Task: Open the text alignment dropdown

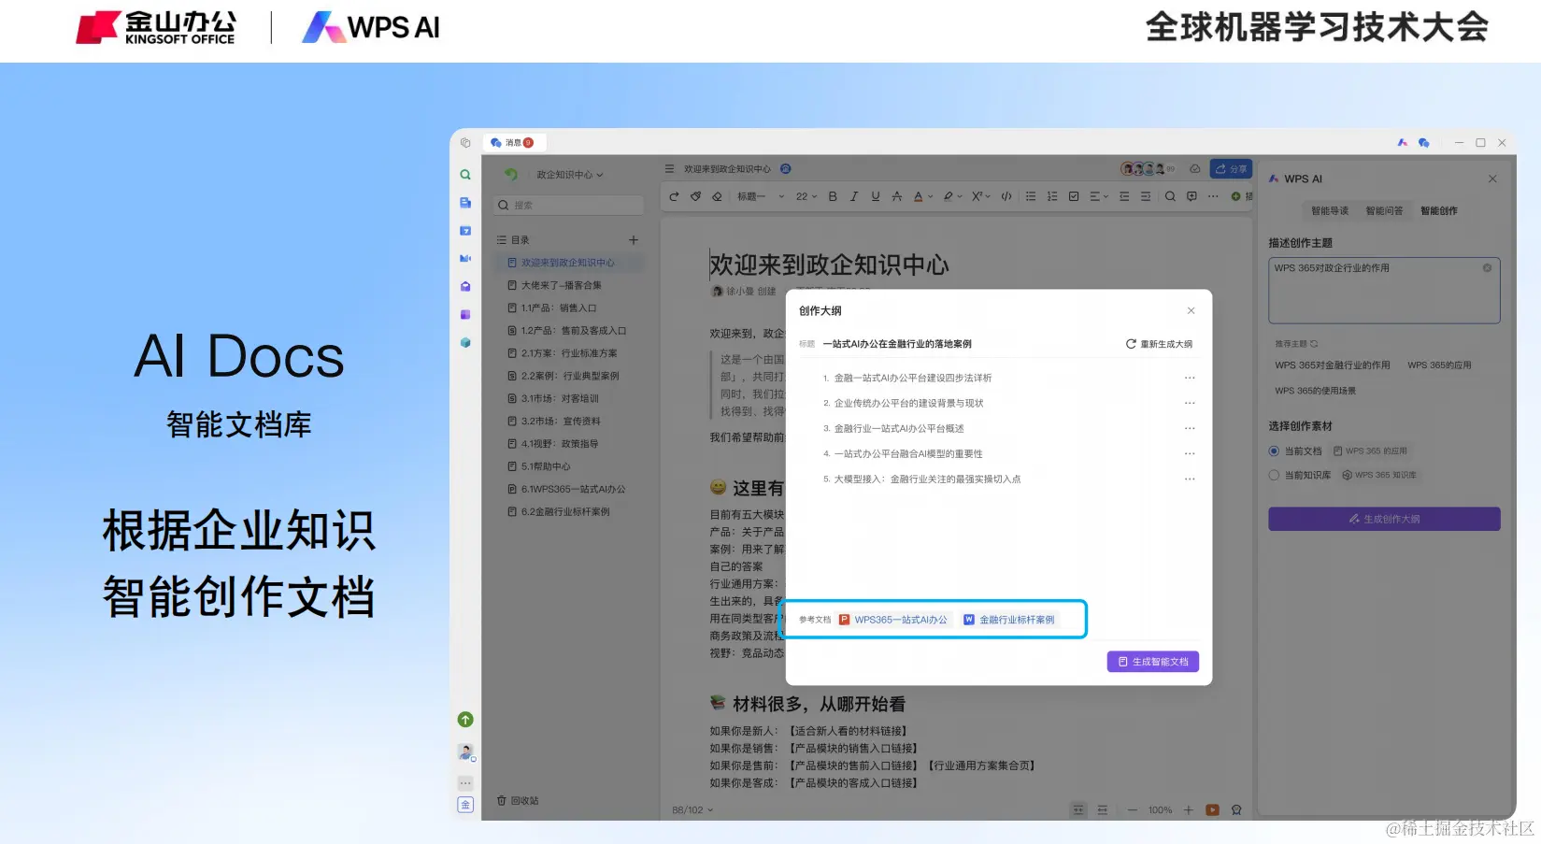Action: click(x=1099, y=196)
